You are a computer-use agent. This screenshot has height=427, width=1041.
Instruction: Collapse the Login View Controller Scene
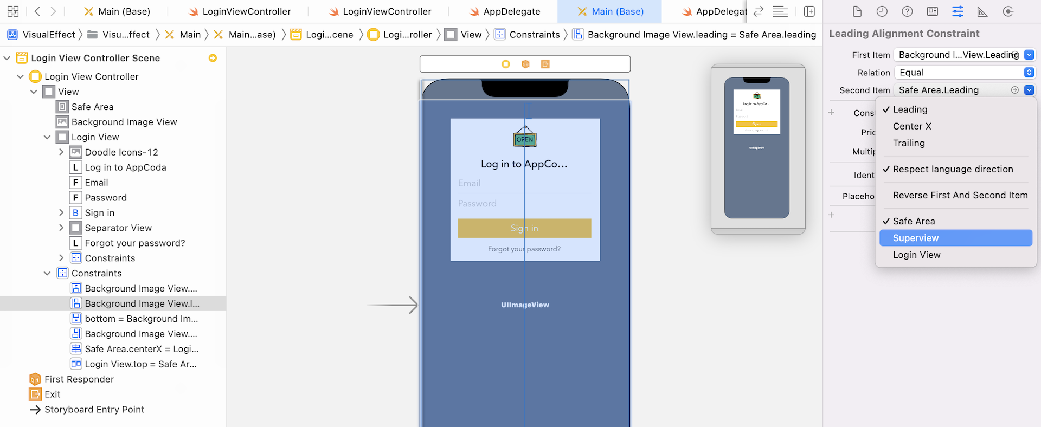pos(7,58)
